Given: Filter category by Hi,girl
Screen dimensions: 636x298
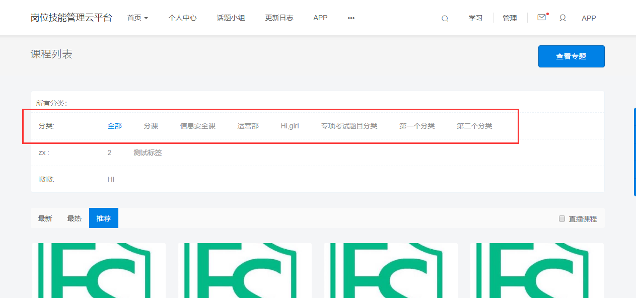Looking at the screenshot, I should (x=290, y=126).
